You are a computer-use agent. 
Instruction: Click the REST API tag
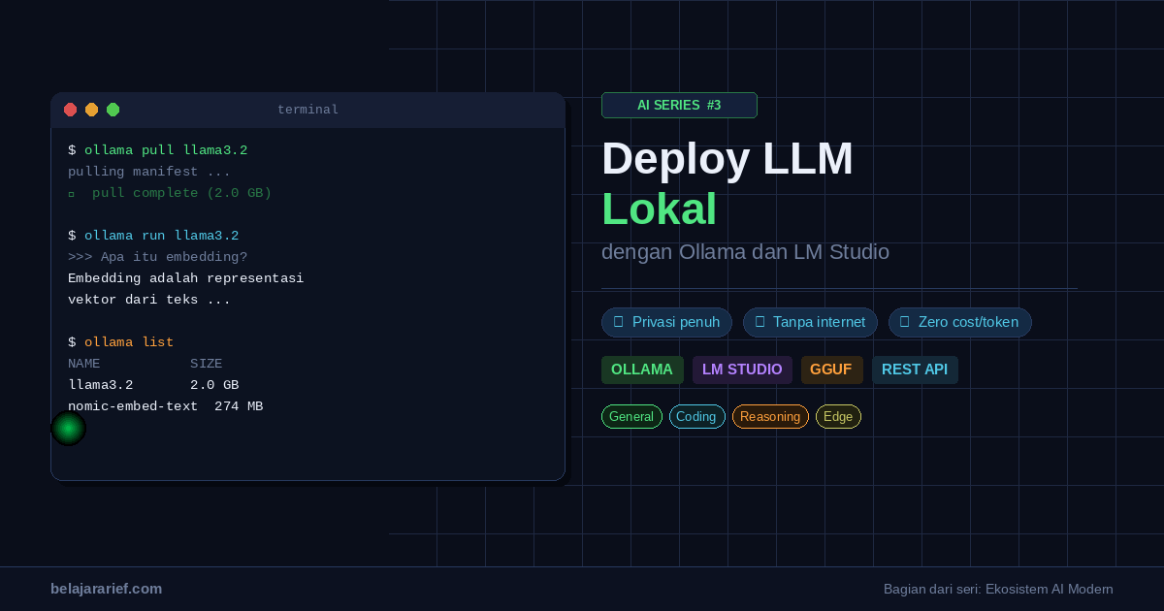(x=915, y=370)
